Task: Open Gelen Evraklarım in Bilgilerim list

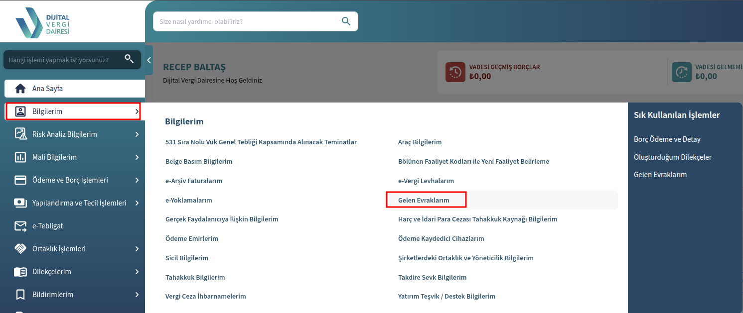Action: pos(424,200)
